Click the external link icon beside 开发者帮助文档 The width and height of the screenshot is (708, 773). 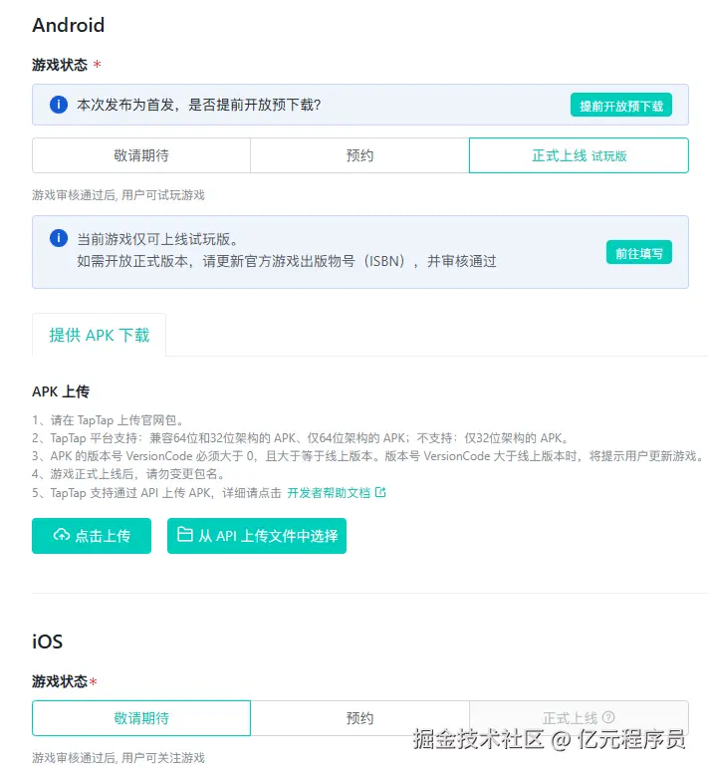tap(379, 492)
